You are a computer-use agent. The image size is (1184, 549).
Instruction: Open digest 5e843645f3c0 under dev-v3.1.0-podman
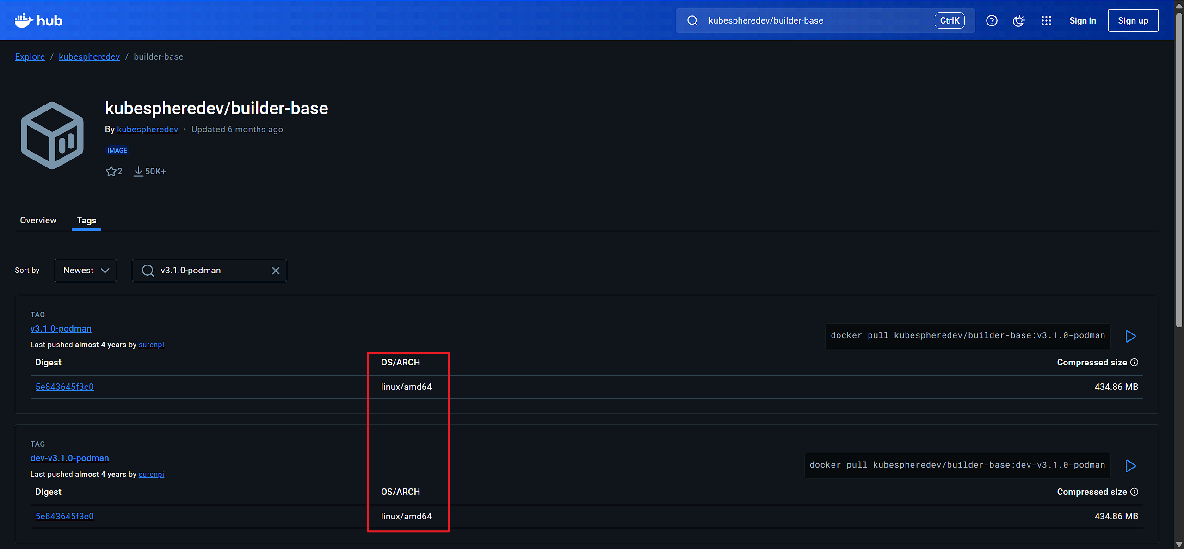pos(64,516)
